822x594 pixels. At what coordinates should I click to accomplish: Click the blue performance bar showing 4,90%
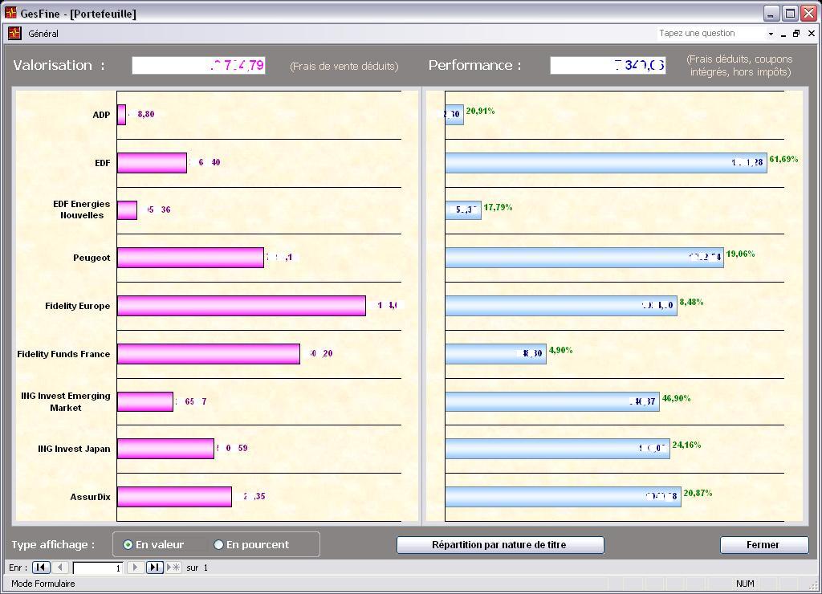[495, 354]
